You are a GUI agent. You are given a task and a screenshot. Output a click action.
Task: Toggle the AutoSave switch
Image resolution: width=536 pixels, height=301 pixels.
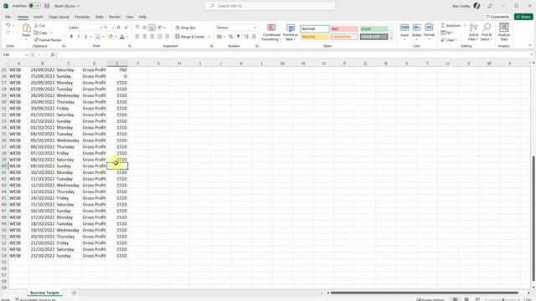pos(34,6)
